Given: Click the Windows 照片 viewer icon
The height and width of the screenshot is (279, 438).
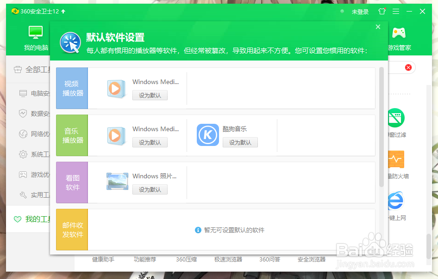Looking at the screenshot, I should pos(117,181).
